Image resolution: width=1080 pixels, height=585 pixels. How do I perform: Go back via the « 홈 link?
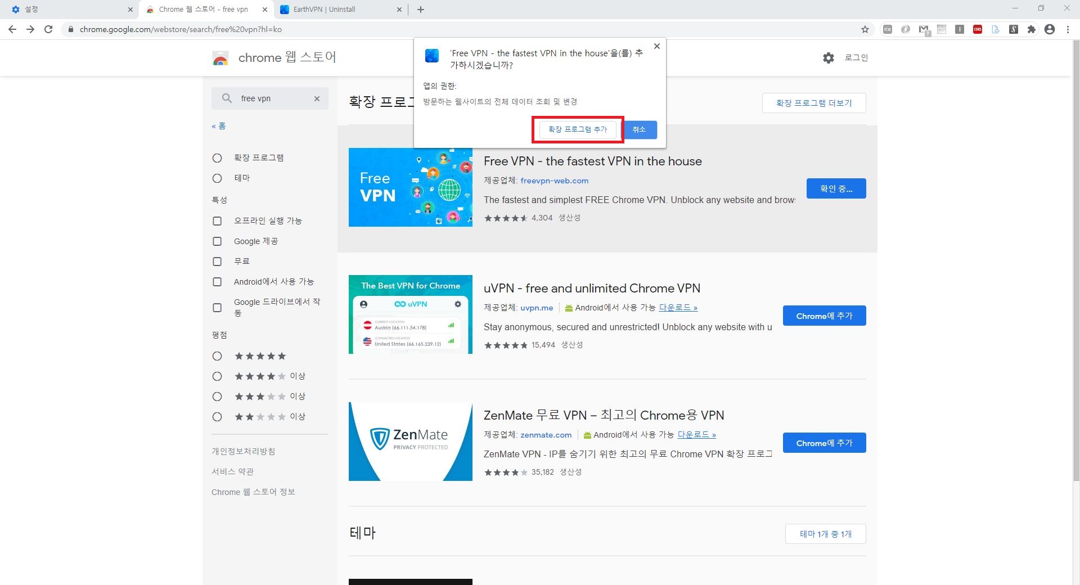click(218, 126)
